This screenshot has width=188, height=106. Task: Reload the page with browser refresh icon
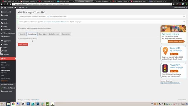(7, 4)
